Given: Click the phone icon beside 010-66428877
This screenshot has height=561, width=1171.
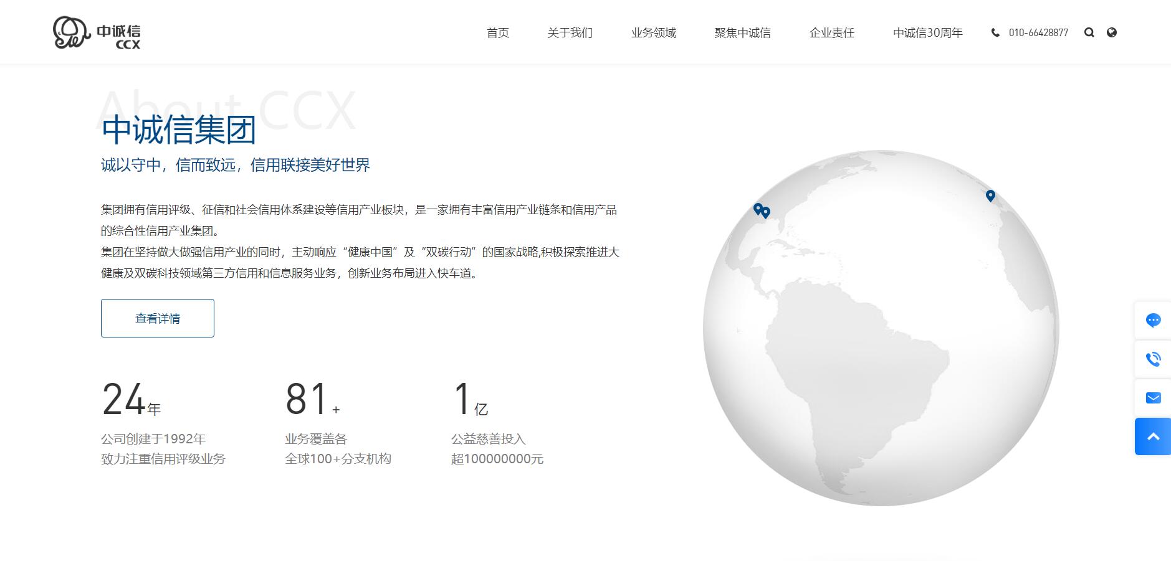Looking at the screenshot, I should coord(995,32).
